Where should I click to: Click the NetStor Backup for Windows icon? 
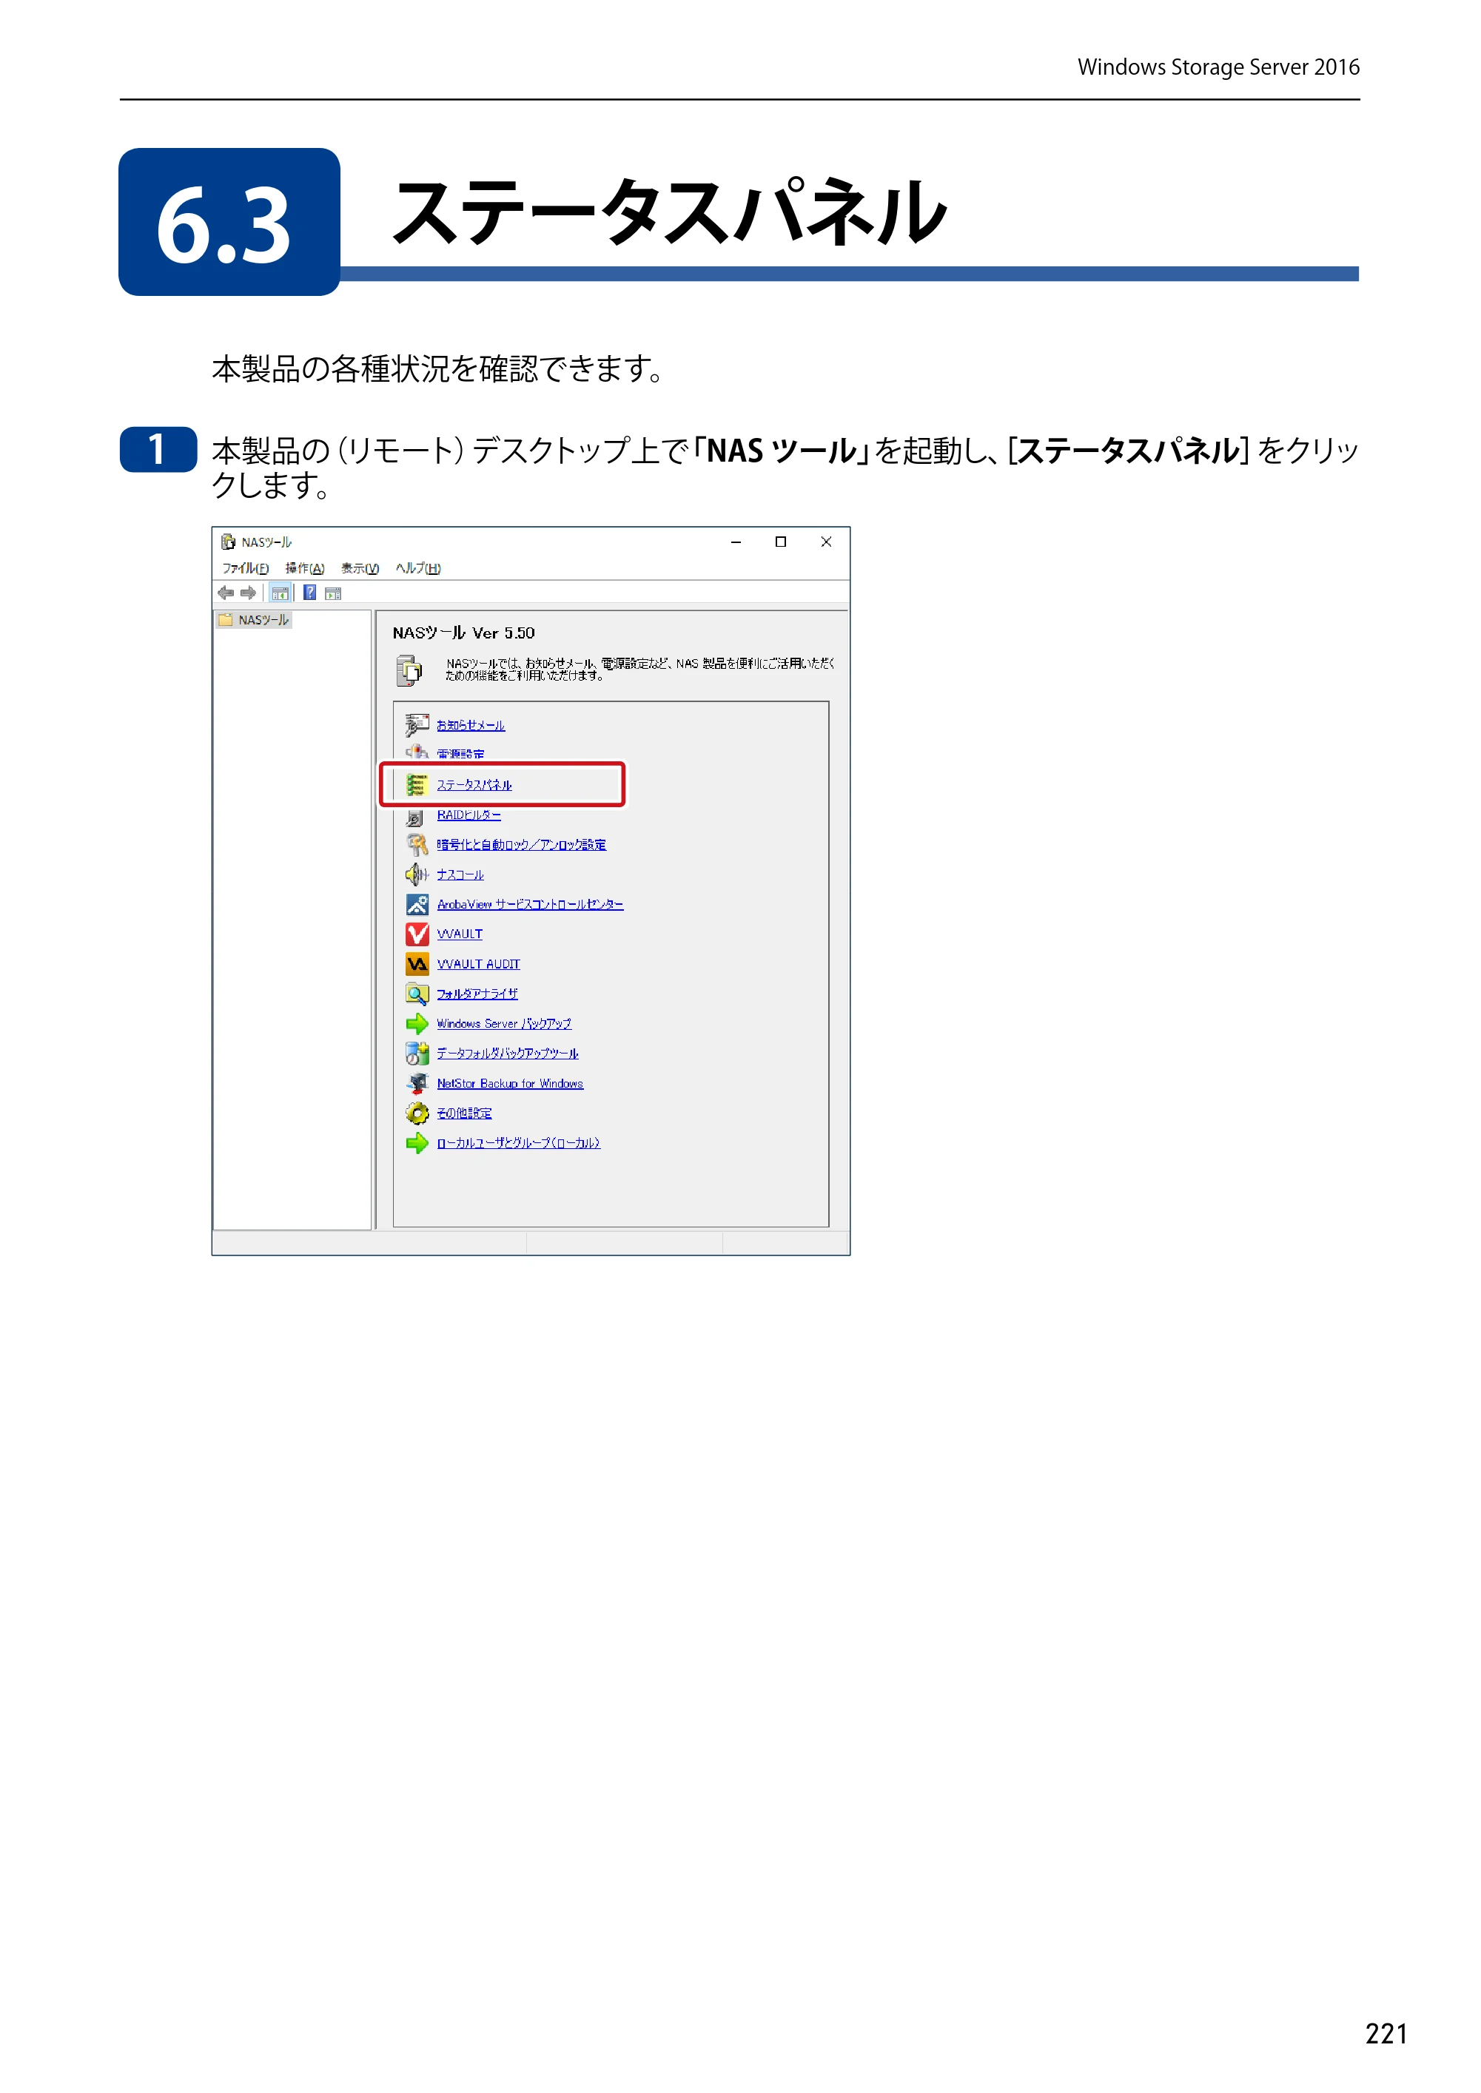pos(417,1083)
